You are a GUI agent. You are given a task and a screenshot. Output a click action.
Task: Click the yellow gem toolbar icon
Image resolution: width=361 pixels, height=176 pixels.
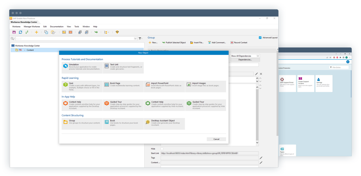coord(117,32)
